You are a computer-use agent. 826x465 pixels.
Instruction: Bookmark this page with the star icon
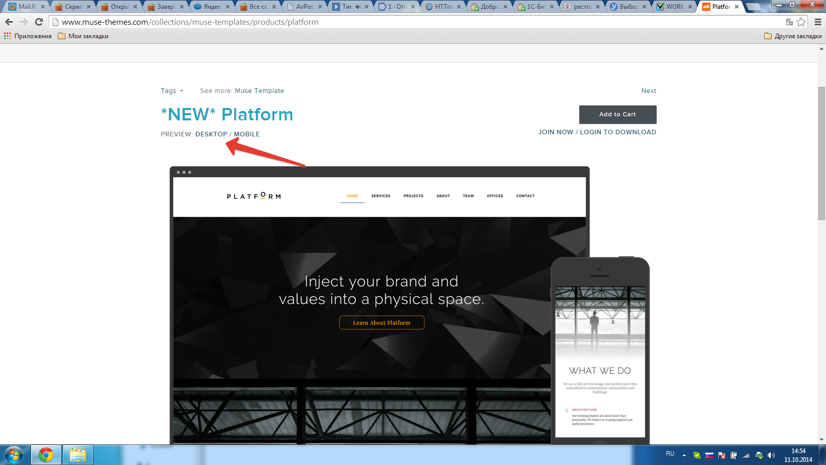[x=801, y=22]
